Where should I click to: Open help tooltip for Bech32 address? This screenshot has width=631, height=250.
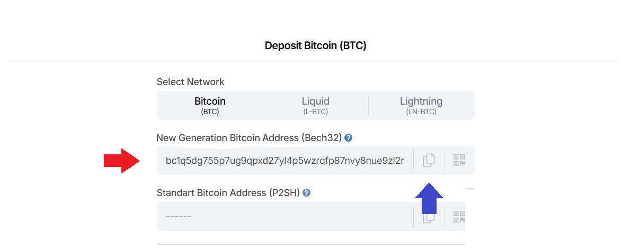pyautogui.click(x=348, y=138)
